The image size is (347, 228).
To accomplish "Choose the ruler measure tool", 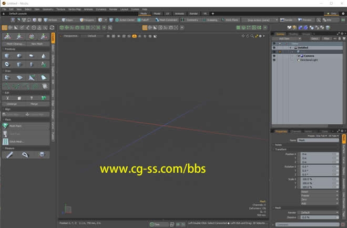I will click(x=9, y=155).
